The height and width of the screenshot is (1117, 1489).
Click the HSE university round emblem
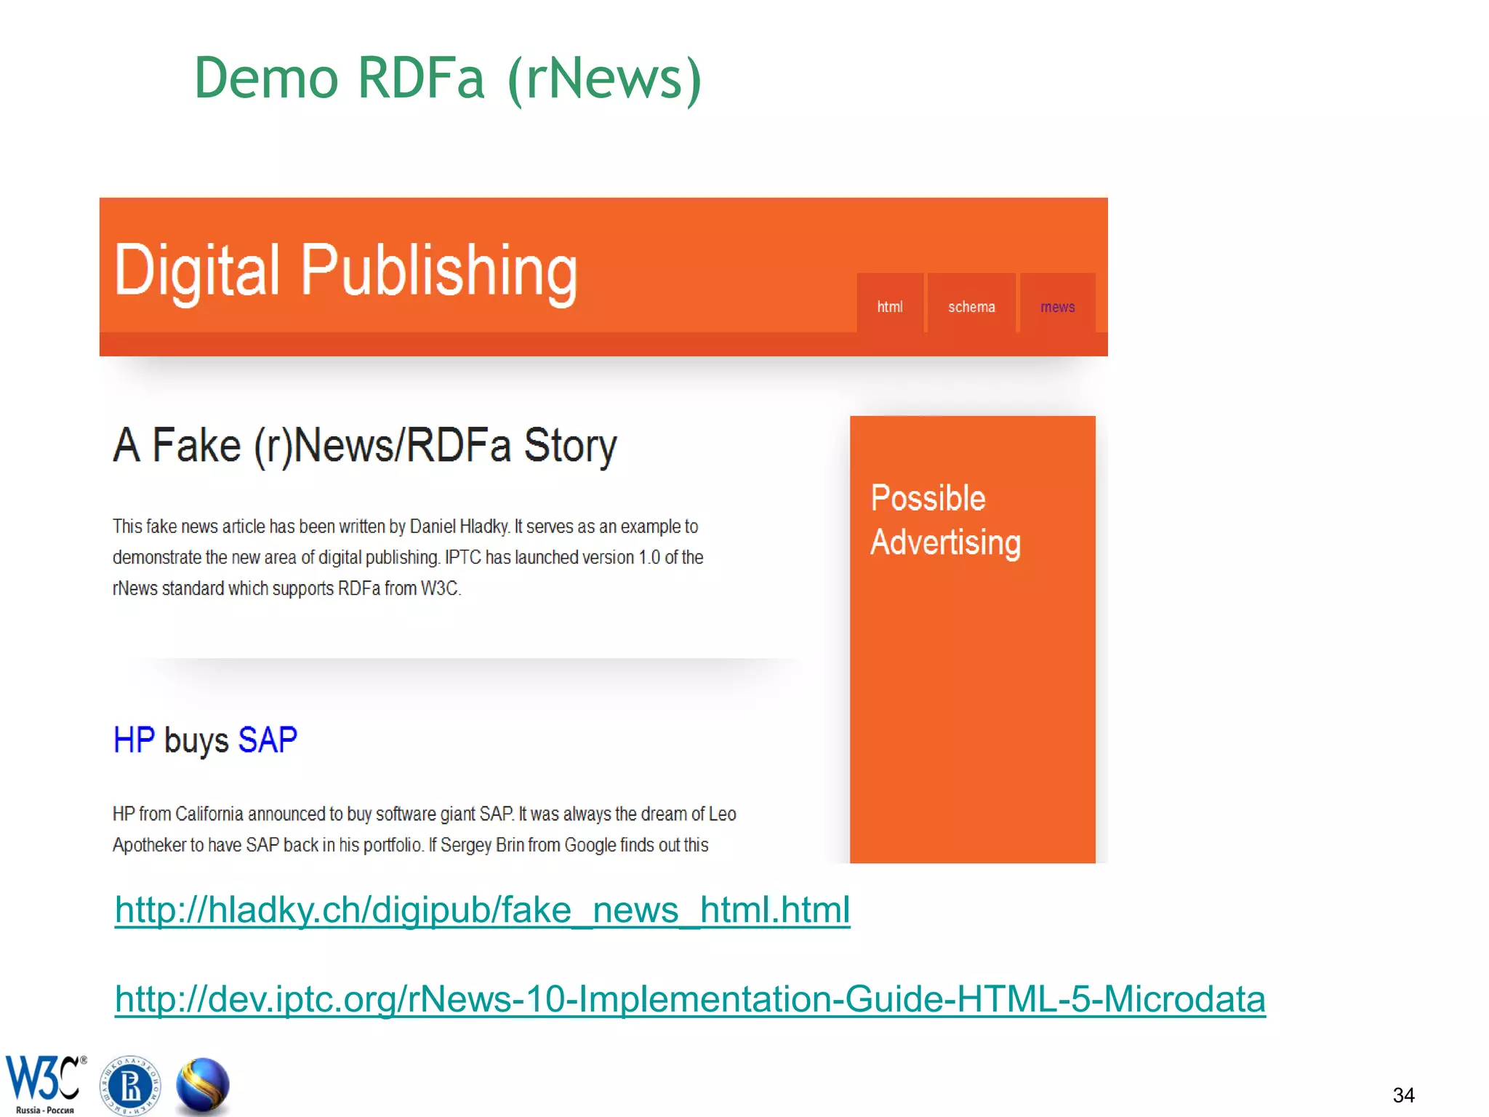pos(130,1086)
